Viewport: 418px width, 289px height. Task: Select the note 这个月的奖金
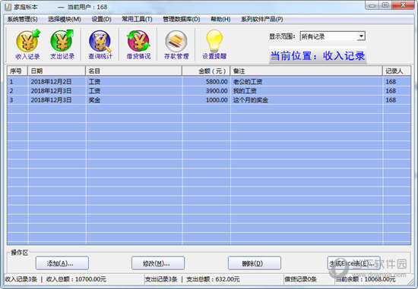[250, 100]
